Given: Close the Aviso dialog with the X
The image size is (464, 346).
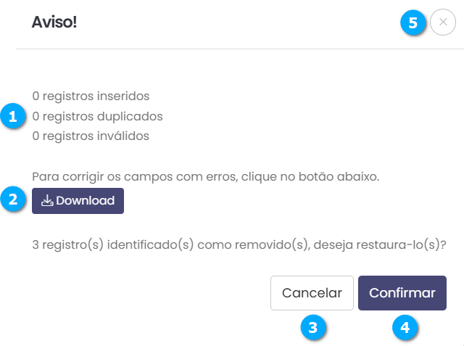Looking at the screenshot, I should pyautogui.click(x=443, y=22).
